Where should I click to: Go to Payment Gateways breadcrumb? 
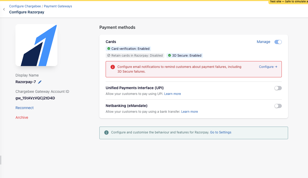[58, 6]
